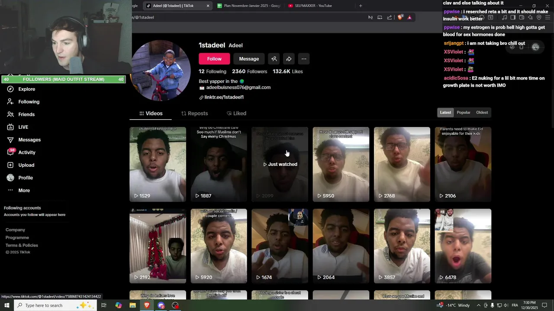Viewport: 554px width, 311px height.
Task: Go to Following in the sidebar
Action: 23,102
